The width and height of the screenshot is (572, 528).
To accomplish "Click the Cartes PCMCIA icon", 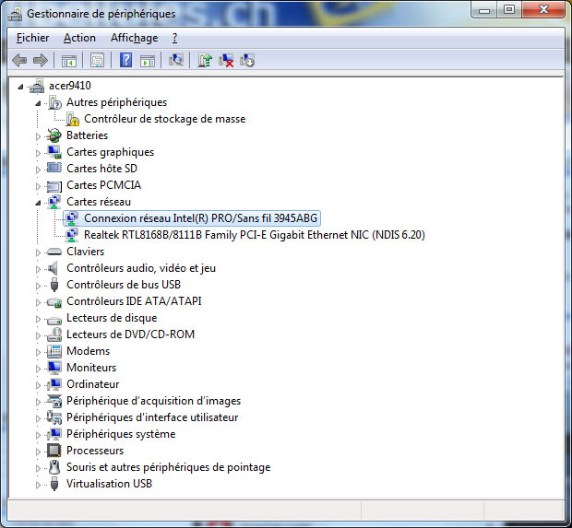I will (x=54, y=185).
